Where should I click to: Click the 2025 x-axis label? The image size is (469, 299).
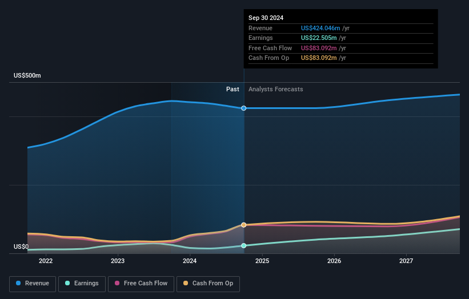click(x=262, y=261)
